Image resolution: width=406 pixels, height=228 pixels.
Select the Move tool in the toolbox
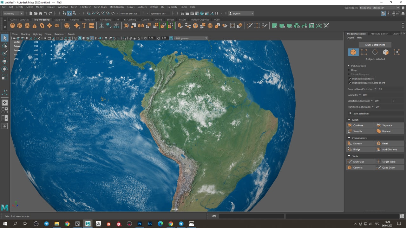tap(5, 61)
